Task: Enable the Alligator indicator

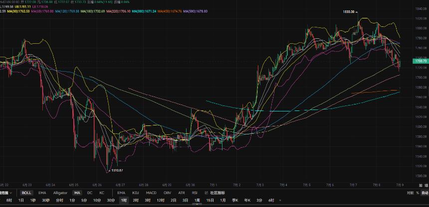Action: click(x=60, y=193)
